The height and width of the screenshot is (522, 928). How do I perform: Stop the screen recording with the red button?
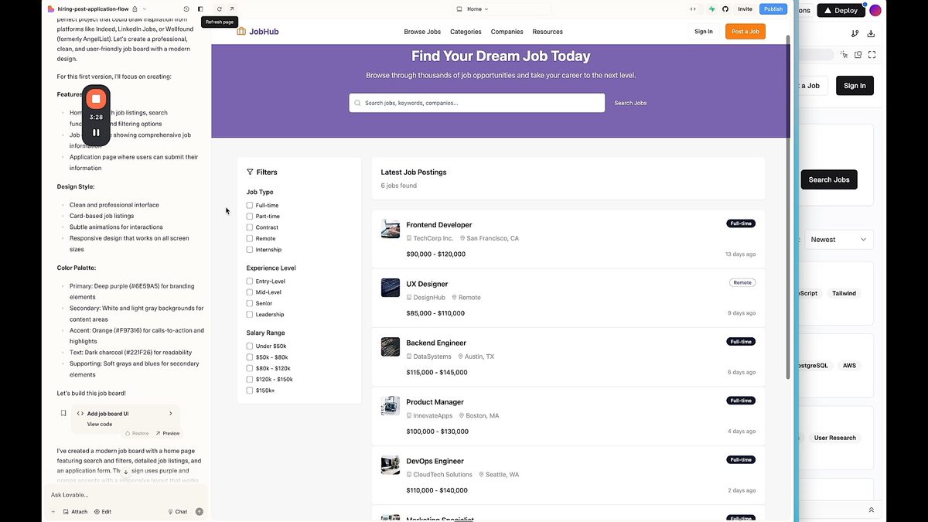click(x=96, y=99)
